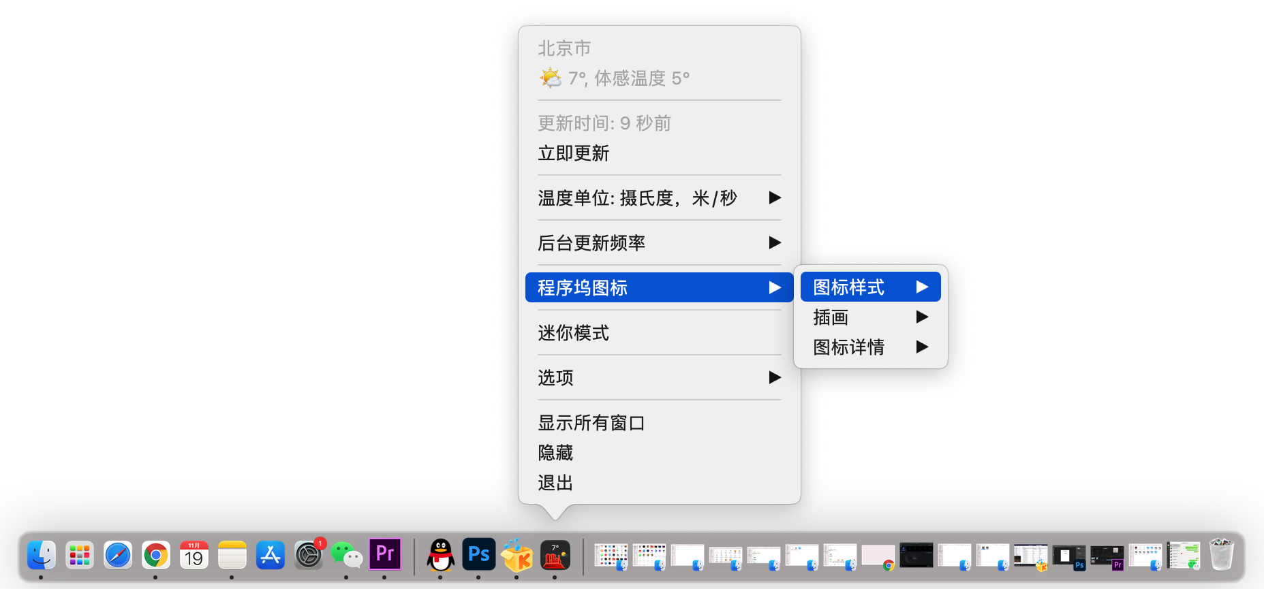1264x589 pixels.
Task: Switch to Photoshop in the dock
Action: point(478,554)
